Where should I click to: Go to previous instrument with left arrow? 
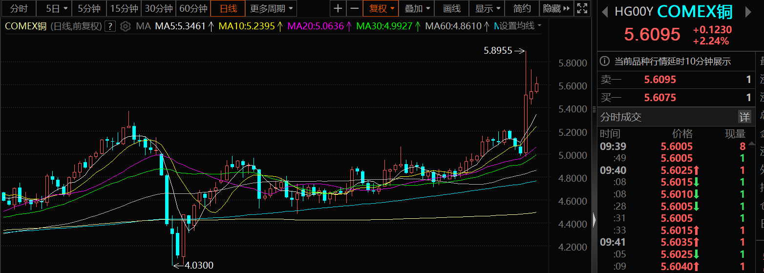(x=605, y=12)
